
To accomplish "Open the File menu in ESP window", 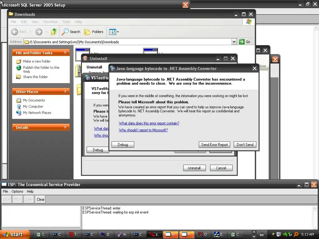I will [x=5, y=191].
